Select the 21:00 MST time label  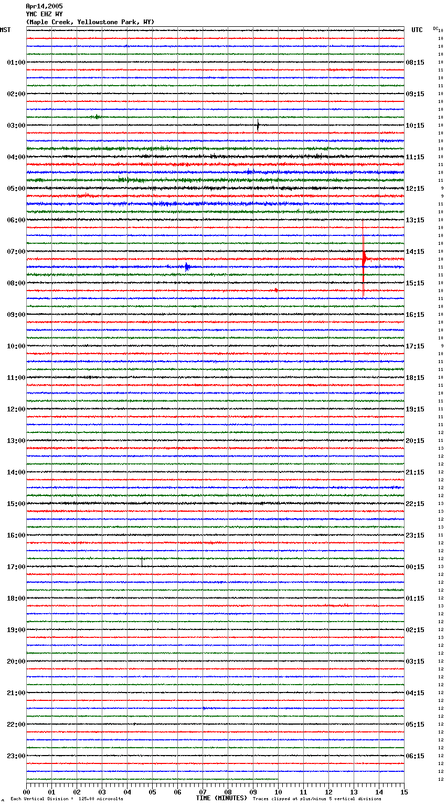[16, 693]
